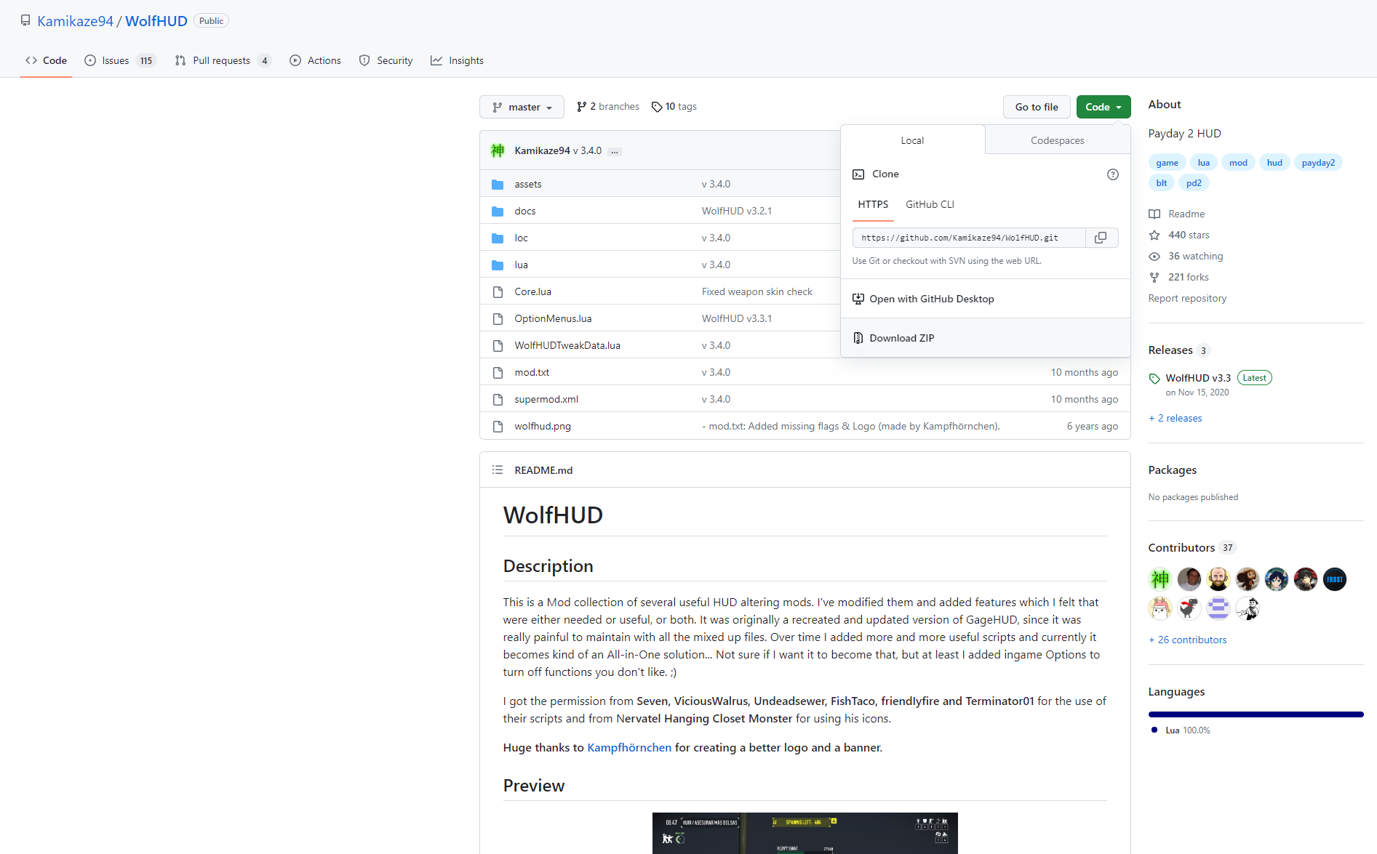Toggle the green Code dropdown button
Screen dimensions: 1377x854
1103,107
